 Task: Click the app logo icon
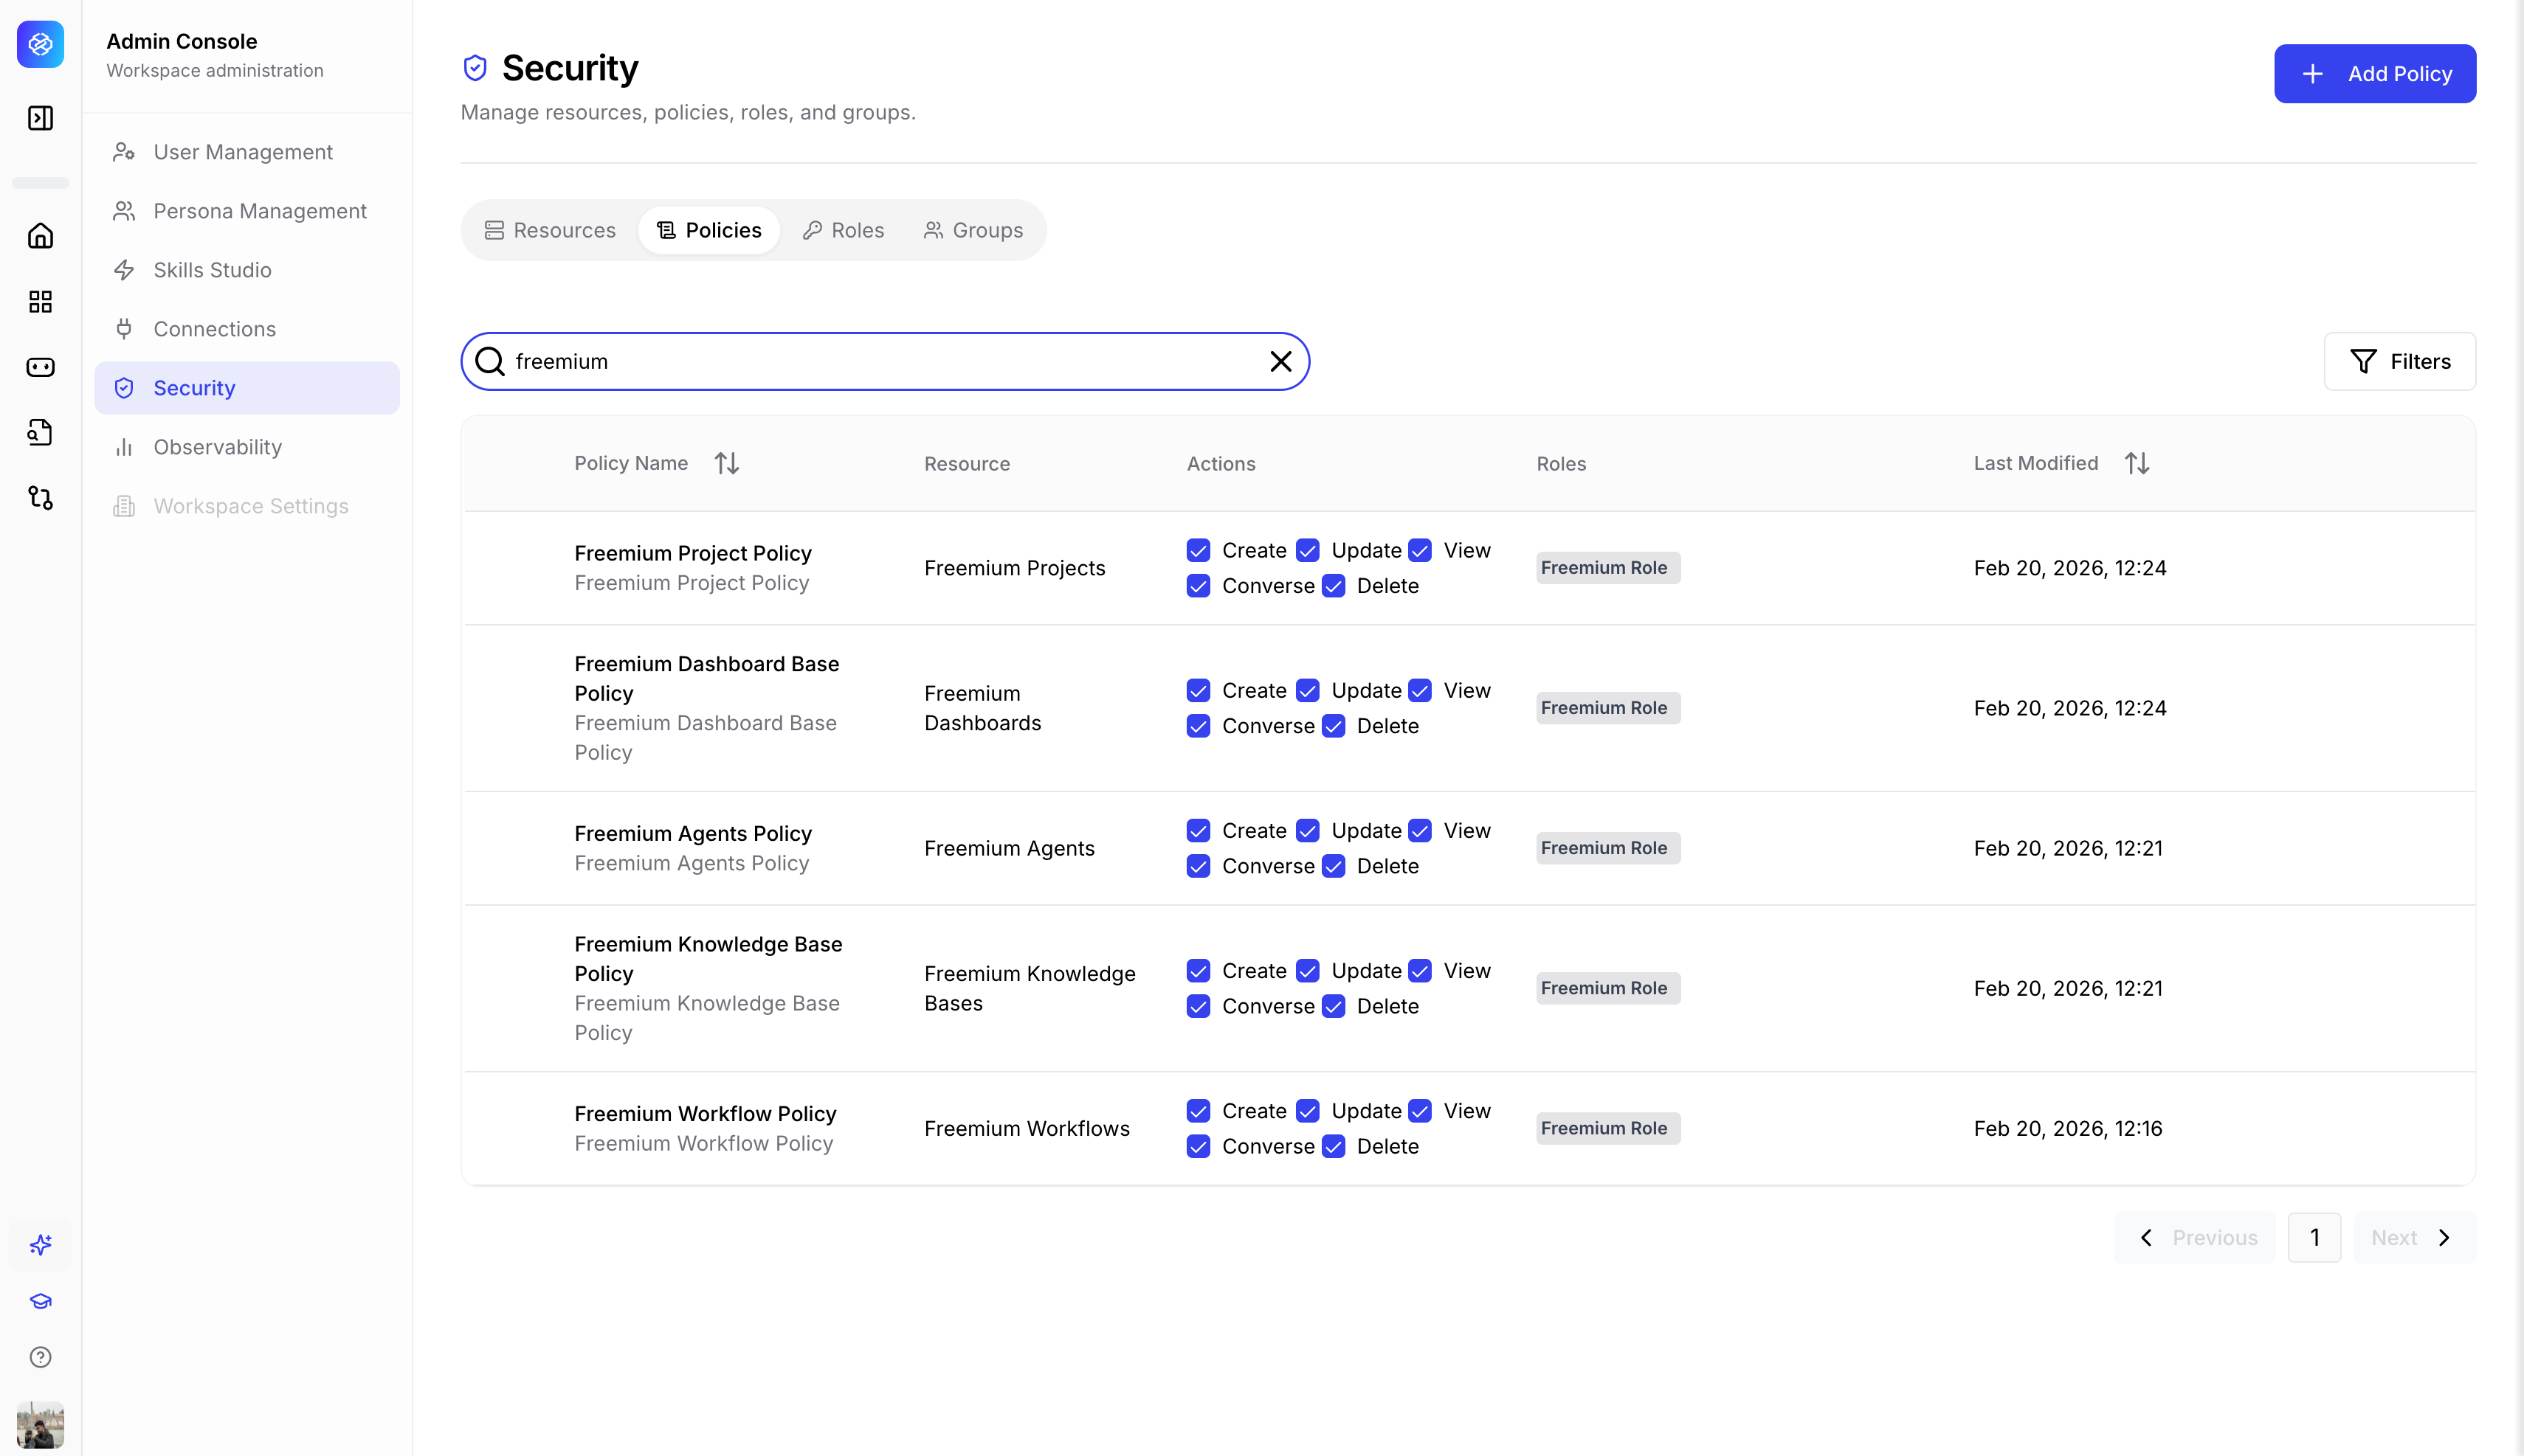pyautogui.click(x=41, y=44)
